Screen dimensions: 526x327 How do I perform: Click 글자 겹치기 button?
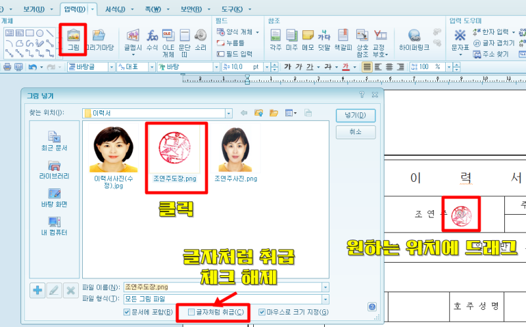click(x=494, y=43)
